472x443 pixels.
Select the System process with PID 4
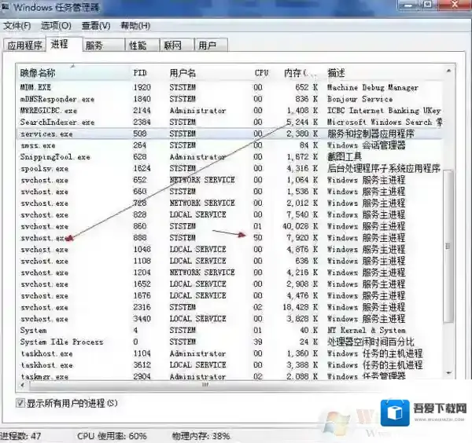tap(230, 331)
